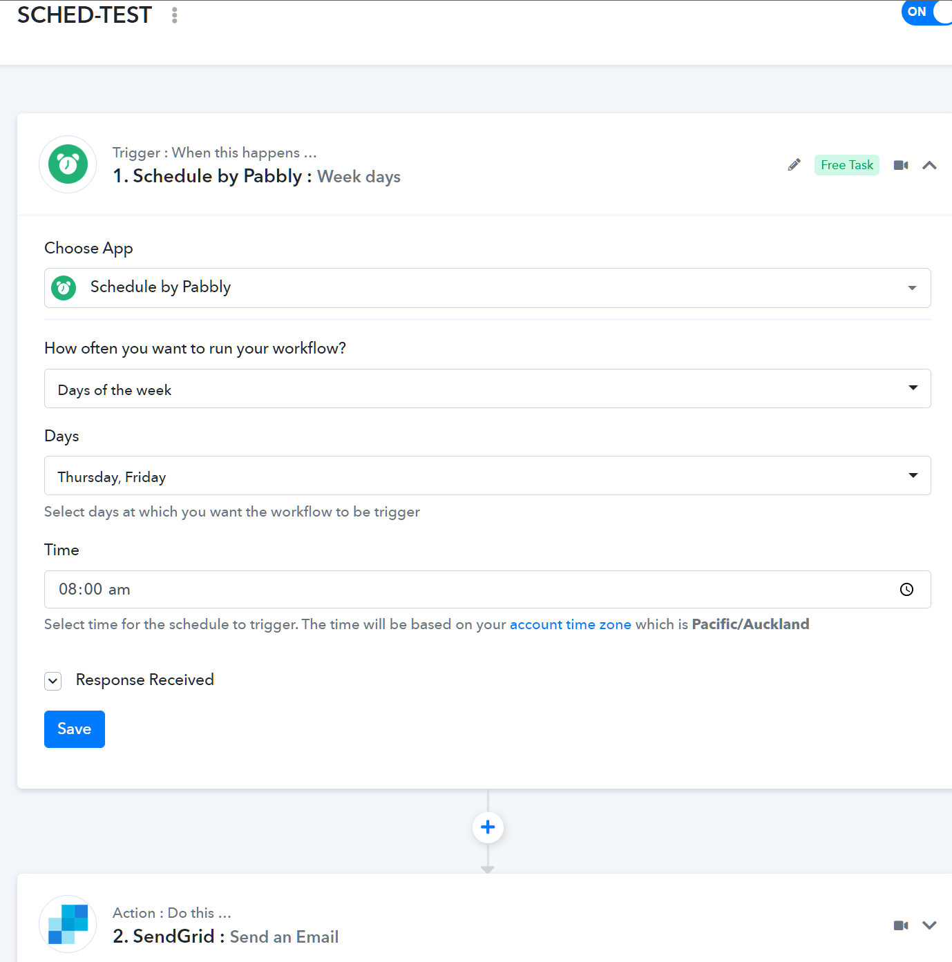Click the SendGrid Send an Email heading
This screenshot has height=962, width=952.
tap(226, 936)
